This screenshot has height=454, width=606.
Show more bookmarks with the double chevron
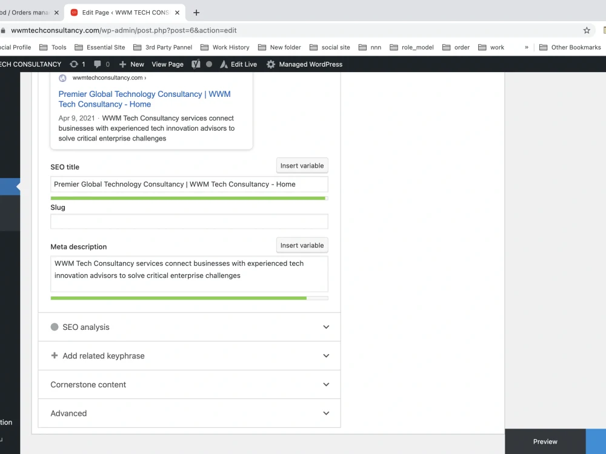[527, 47]
